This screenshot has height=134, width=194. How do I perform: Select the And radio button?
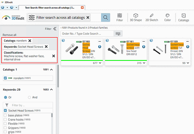coord(29,97)
